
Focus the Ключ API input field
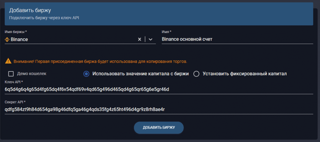(x=159, y=89)
